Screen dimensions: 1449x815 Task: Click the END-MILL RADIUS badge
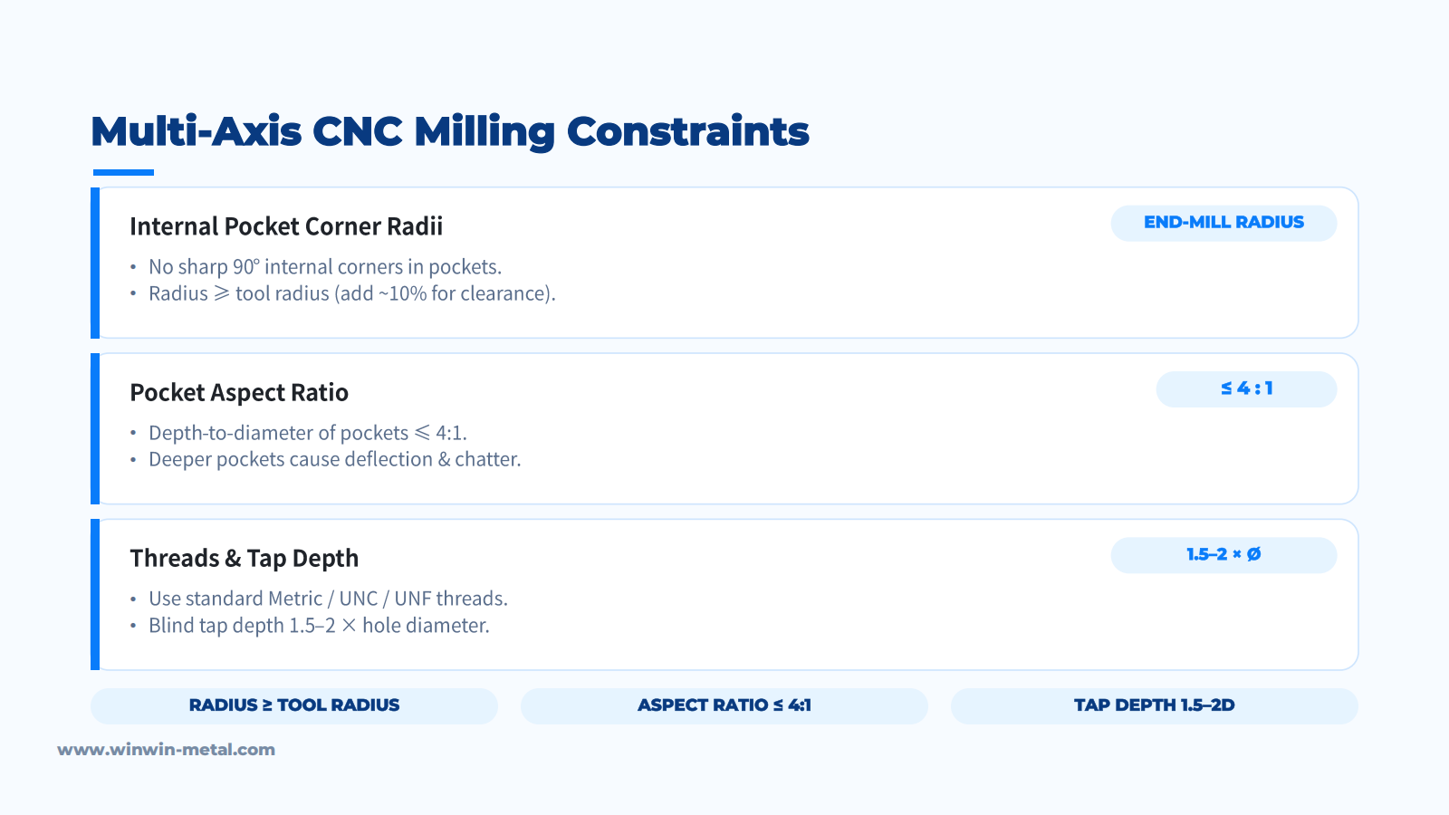click(x=1223, y=223)
